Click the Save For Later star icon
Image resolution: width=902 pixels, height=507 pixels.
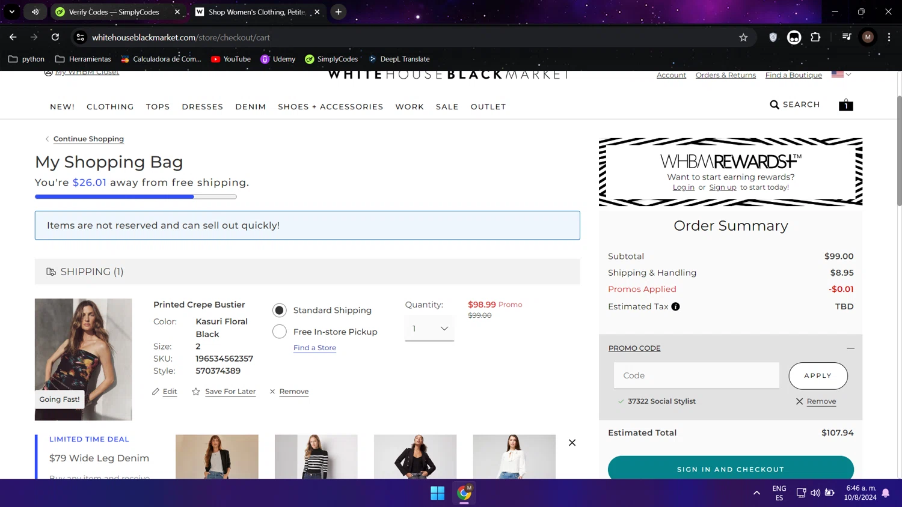pos(196,392)
